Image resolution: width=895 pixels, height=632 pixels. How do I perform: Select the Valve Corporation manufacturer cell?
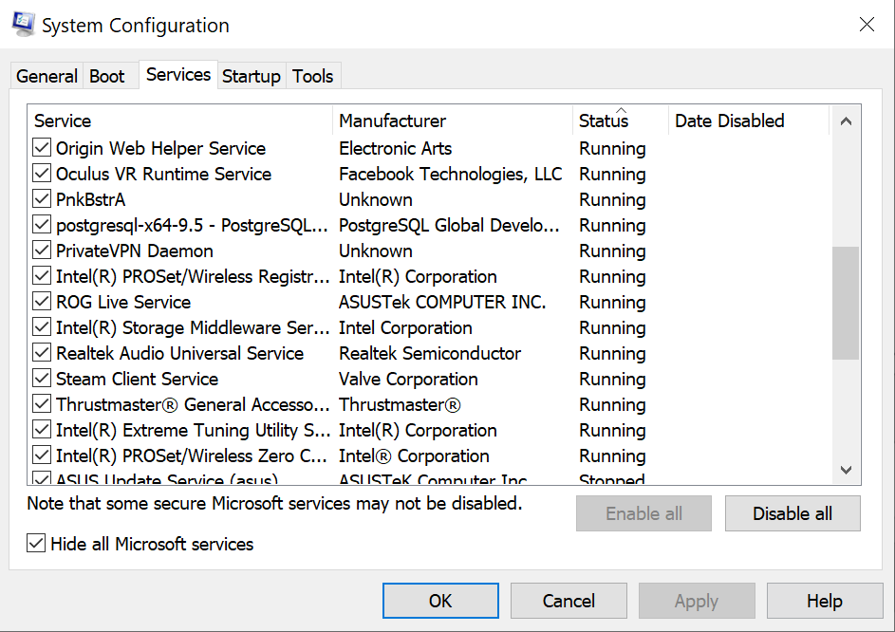pos(408,379)
